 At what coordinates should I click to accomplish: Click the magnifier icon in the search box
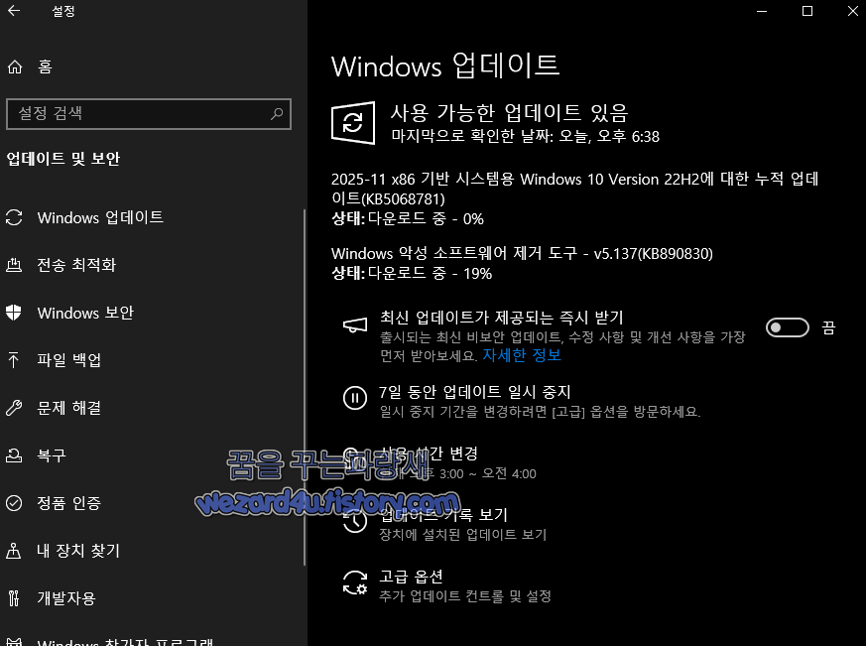pyautogui.click(x=277, y=114)
